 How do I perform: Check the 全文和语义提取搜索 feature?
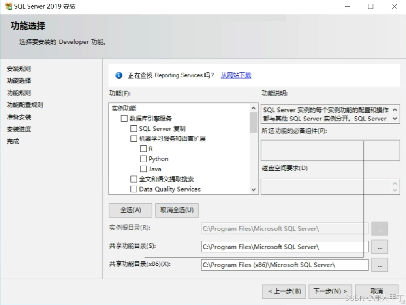133,179
